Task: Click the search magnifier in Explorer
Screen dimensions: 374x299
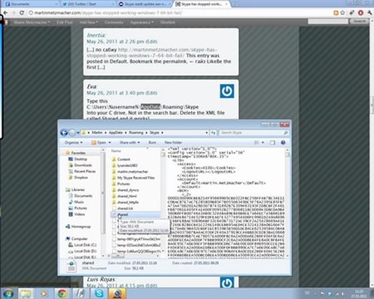Action: click(x=285, y=133)
